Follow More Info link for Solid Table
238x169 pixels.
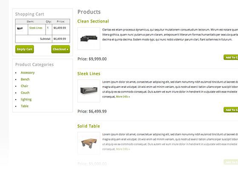[123, 149]
